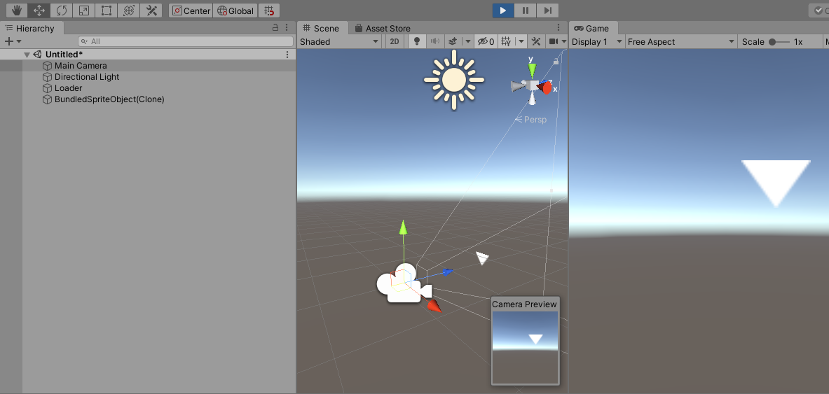
Task: Toggle hidden objects visibility in Scene
Action: 486,42
